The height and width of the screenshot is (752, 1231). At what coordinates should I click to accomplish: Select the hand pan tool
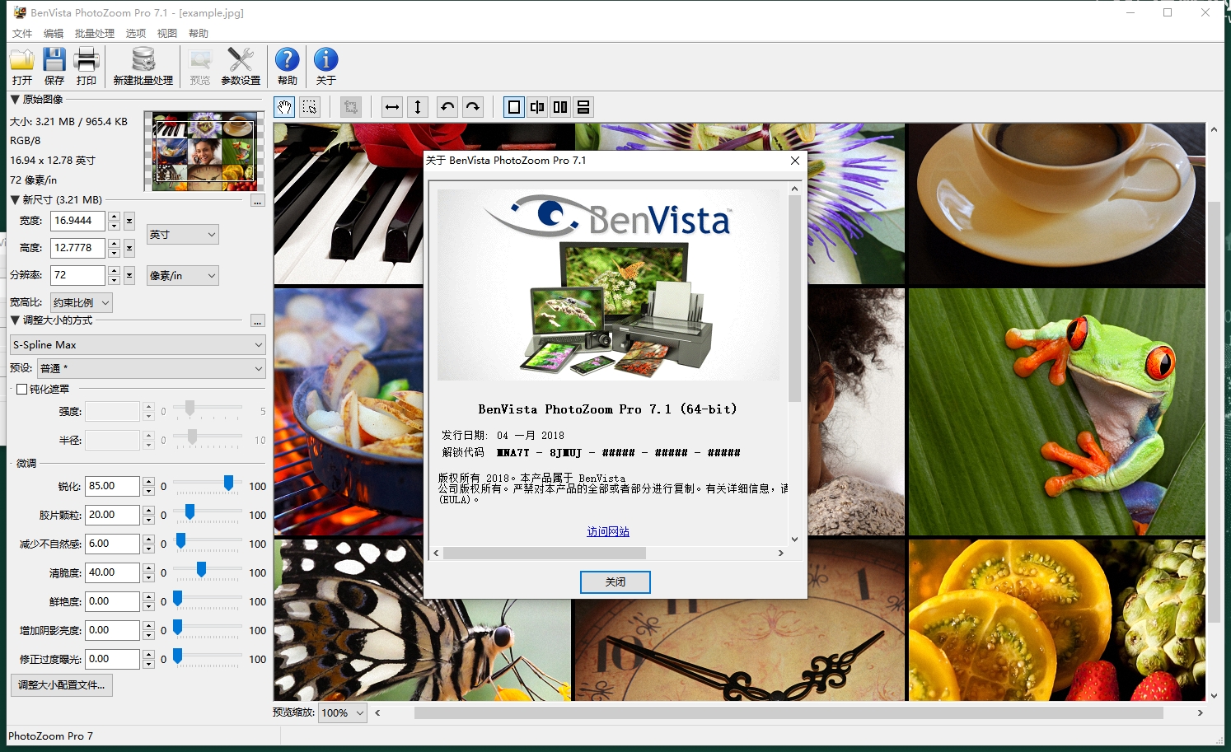click(x=283, y=106)
